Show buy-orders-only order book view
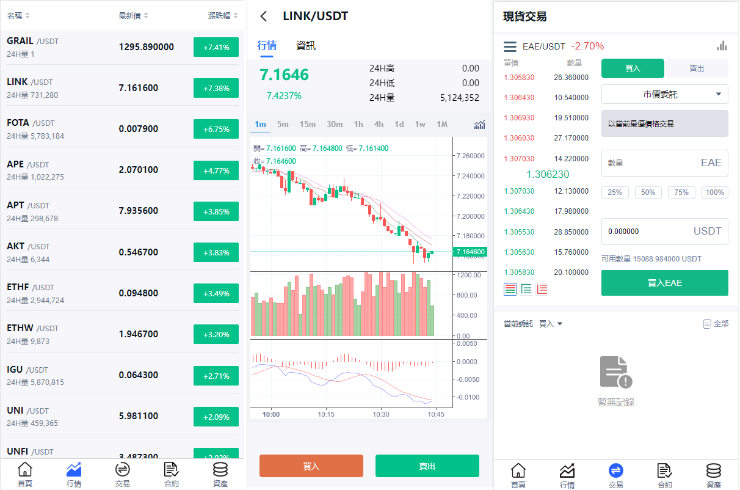The image size is (740, 490). click(x=526, y=290)
